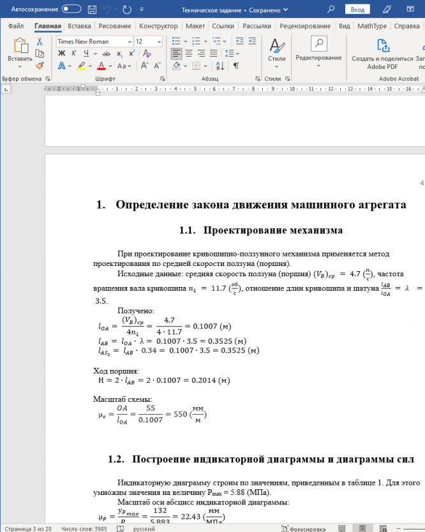Toggle bold formatting (Ж)
Viewport: 425px width, 532px height.
61,54
